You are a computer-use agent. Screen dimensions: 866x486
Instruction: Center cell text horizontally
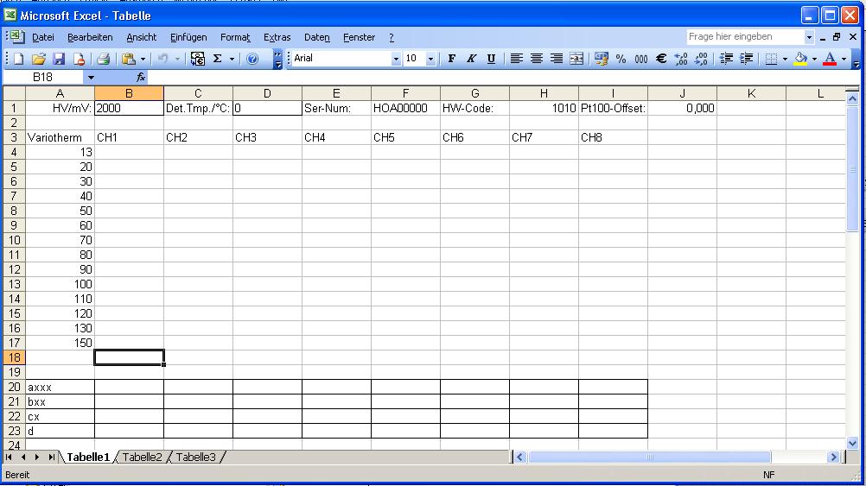pyautogui.click(x=536, y=59)
